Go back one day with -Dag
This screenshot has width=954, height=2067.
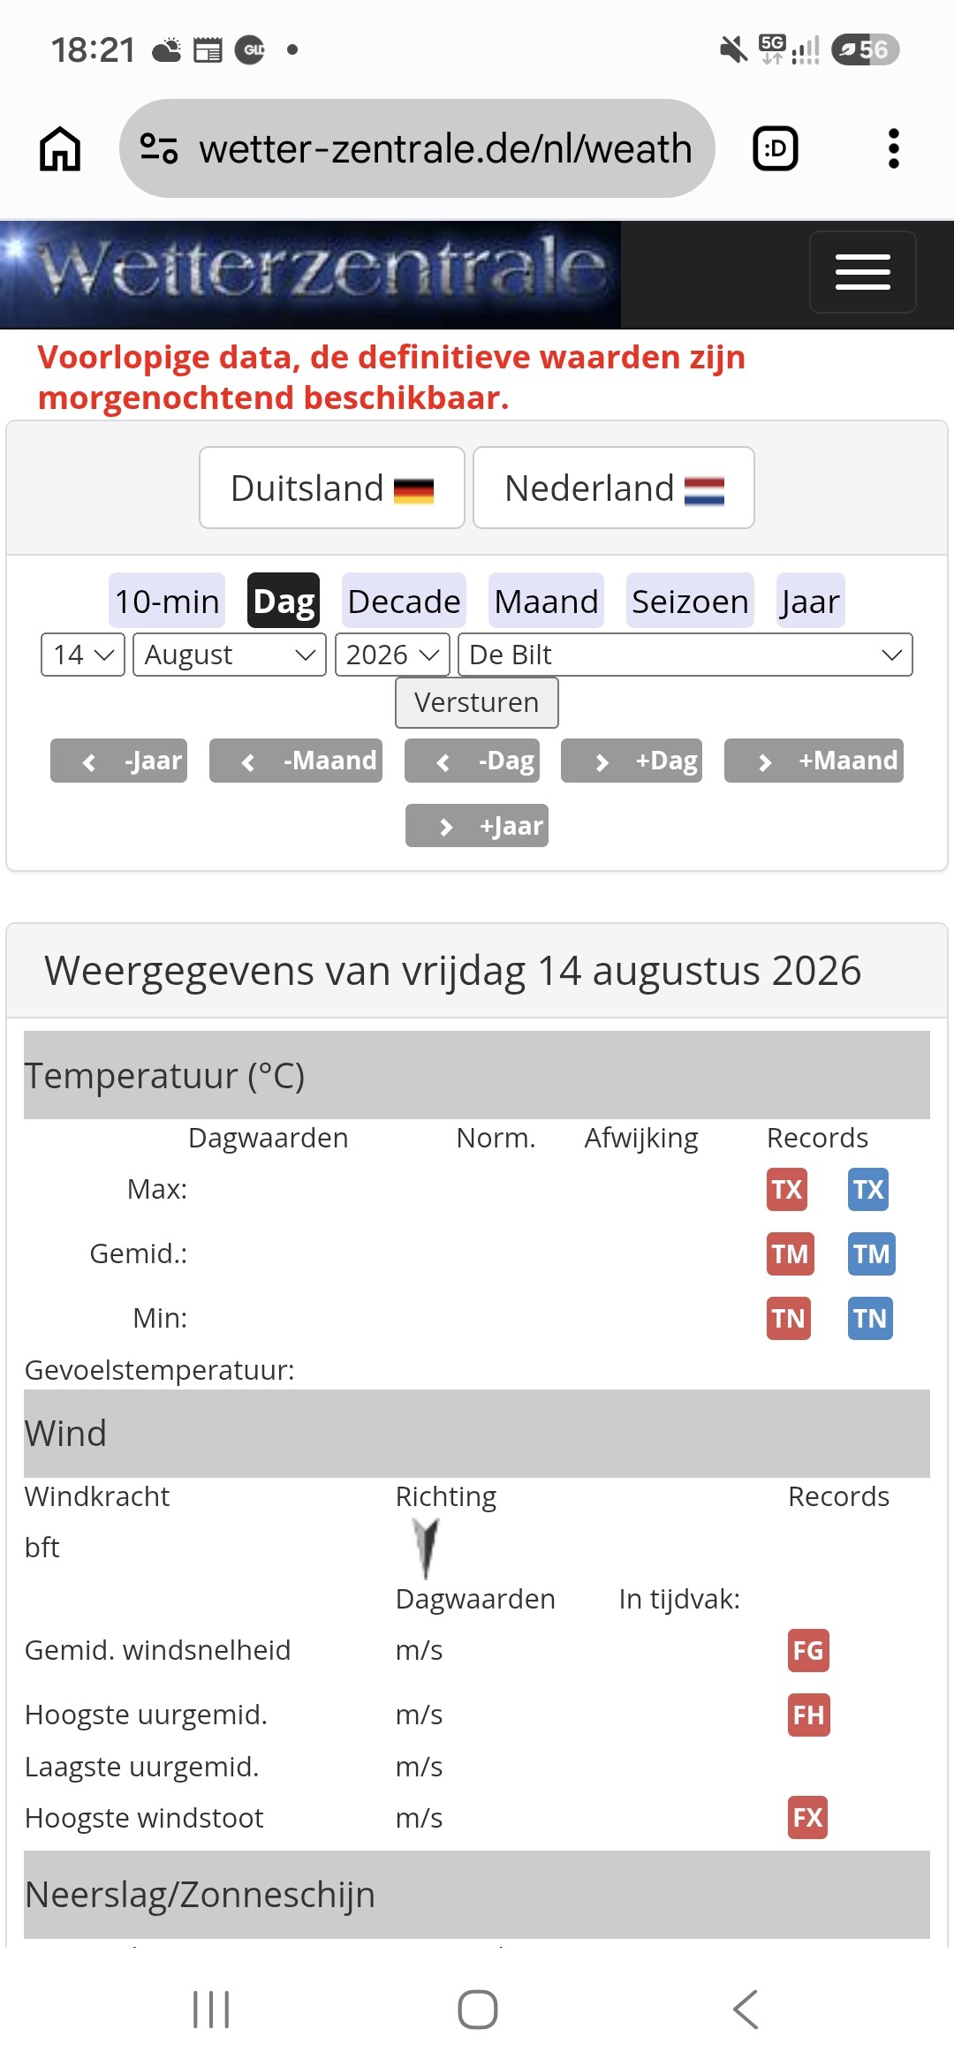click(472, 761)
